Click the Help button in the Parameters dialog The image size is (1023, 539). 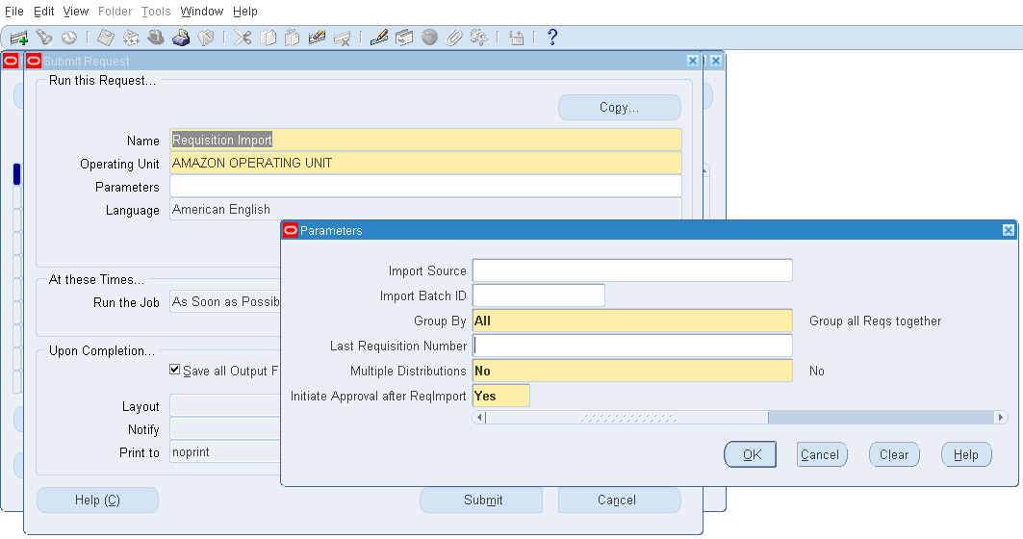tap(966, 454)
